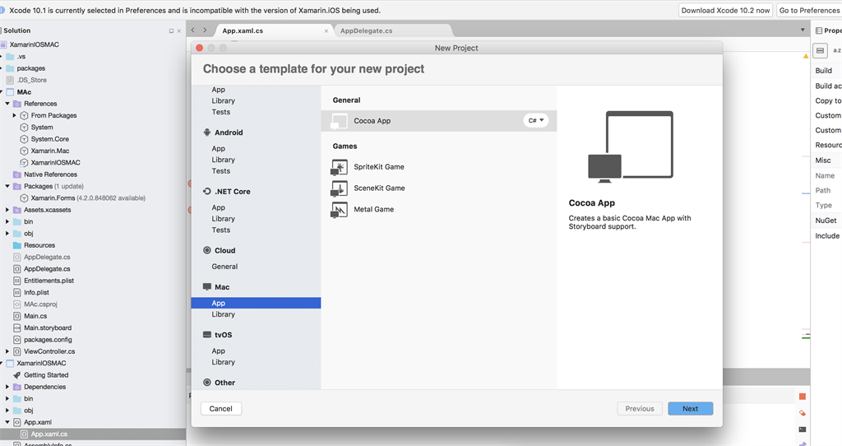Select Cloud General category

[x=224, y=267]
